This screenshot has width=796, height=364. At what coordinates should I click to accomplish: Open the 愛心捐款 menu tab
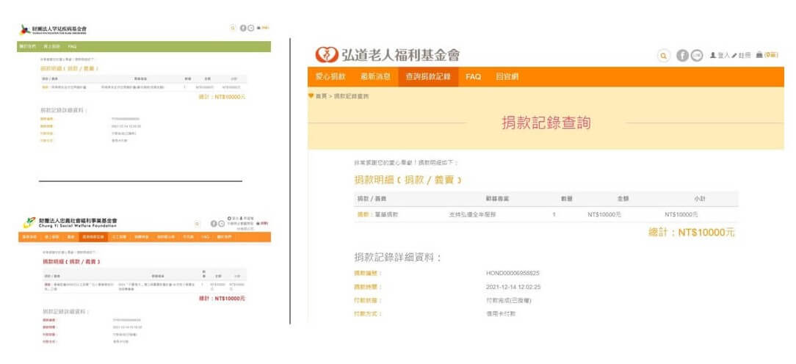[330, 76]
